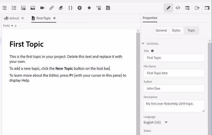Insert a bulleted list
212x135 pixels.
[x=4, y=8]
